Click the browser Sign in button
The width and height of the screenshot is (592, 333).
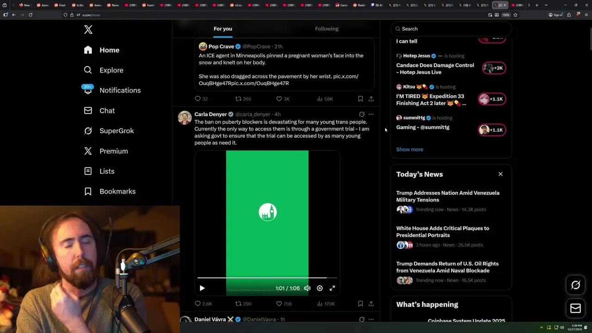[x=555, y=15]
